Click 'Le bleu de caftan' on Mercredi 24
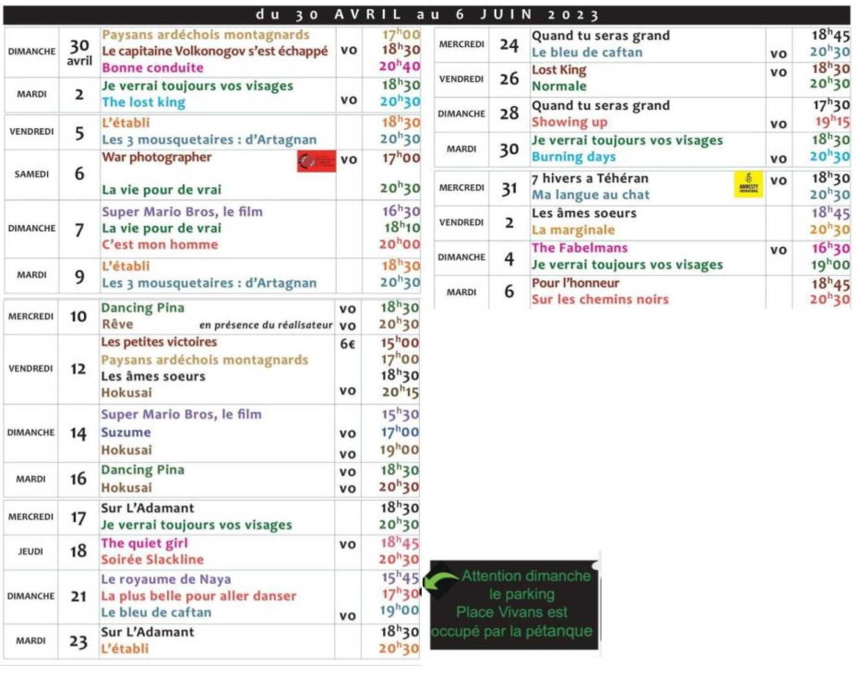 pyautogui.click(x=587, y=52)
